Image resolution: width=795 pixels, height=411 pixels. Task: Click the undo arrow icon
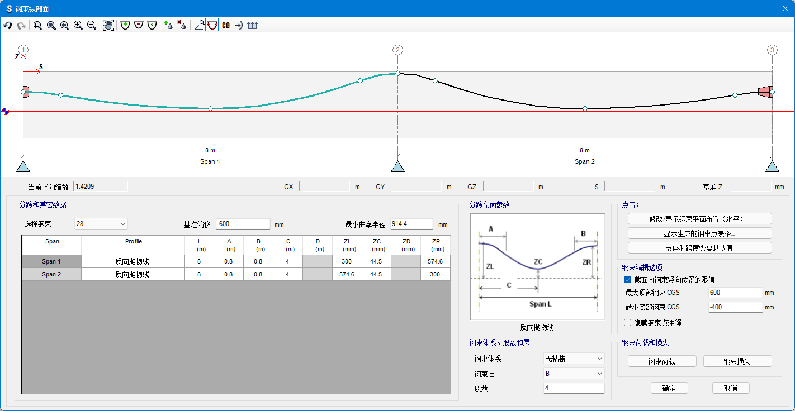tap(8, 25)
